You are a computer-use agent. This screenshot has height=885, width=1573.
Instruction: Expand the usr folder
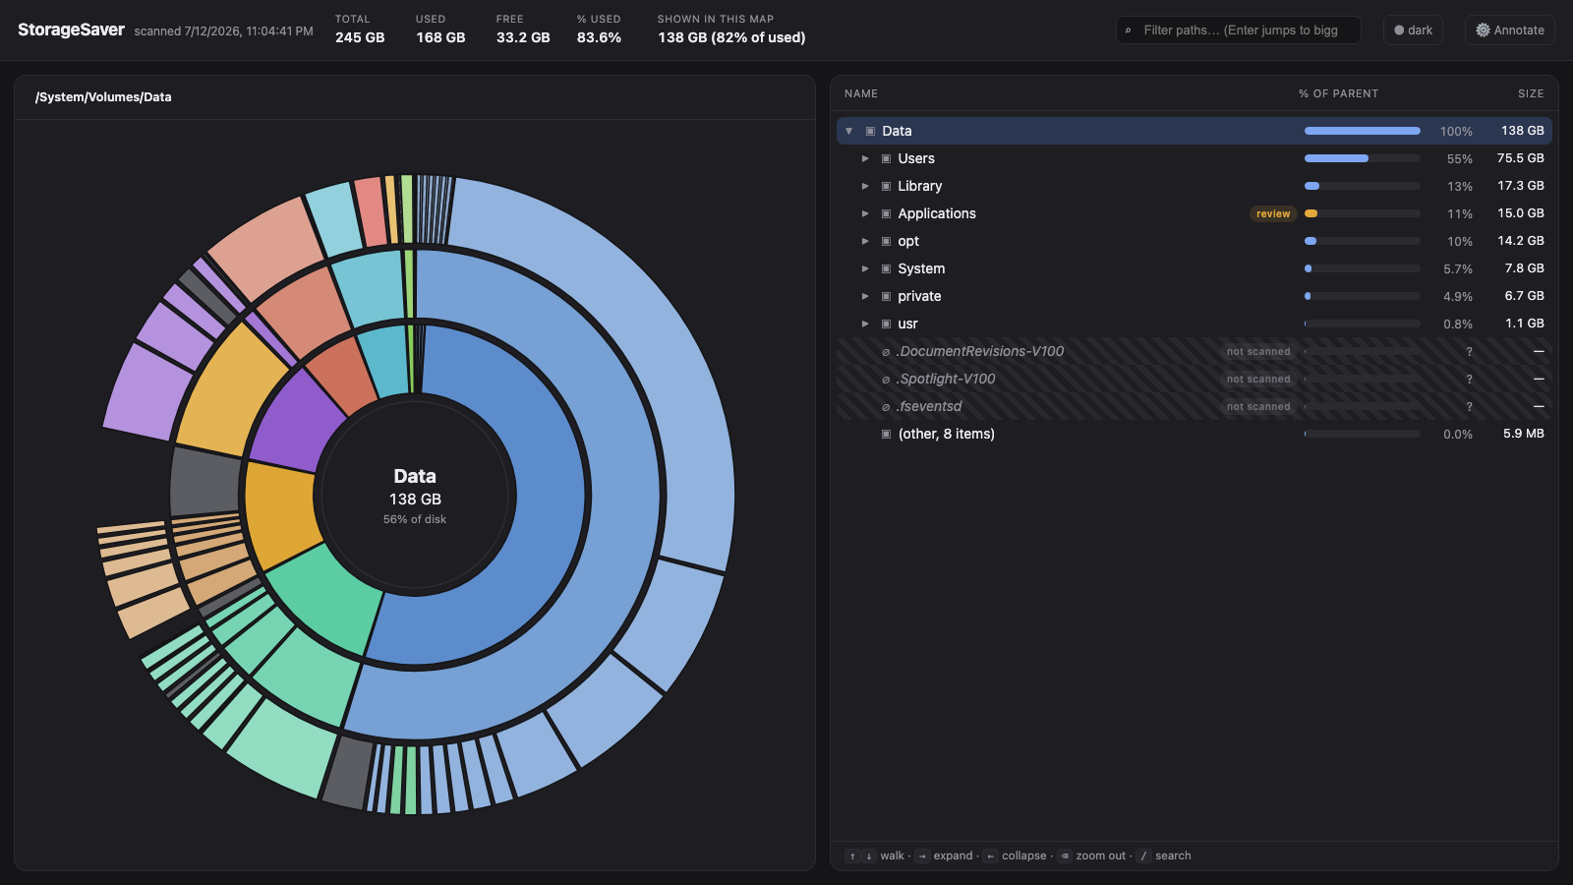coord(865,324)
